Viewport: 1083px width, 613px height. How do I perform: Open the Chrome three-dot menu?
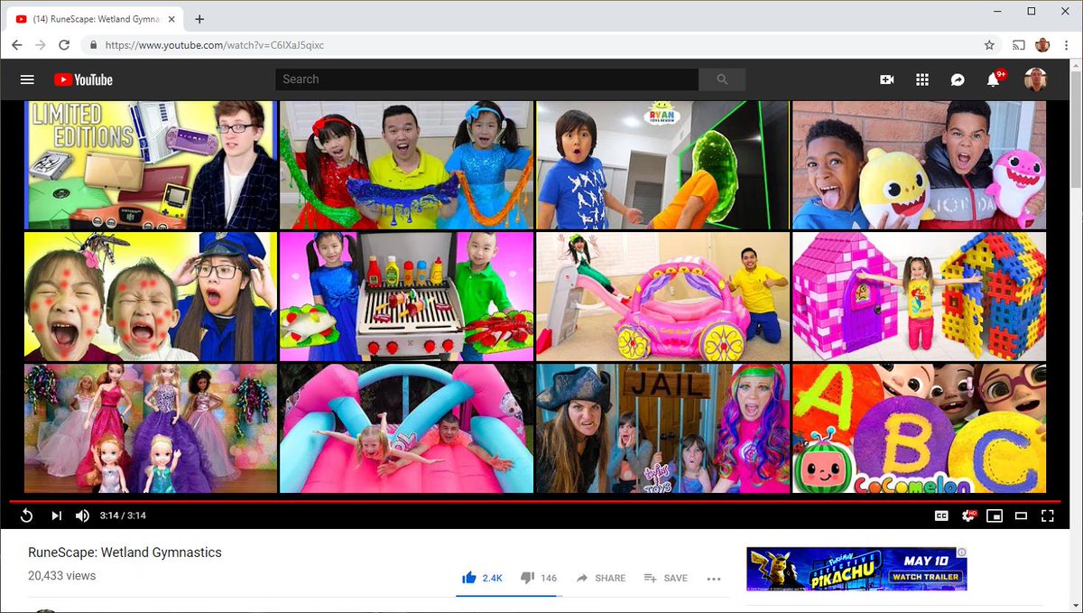(1066, 44)
